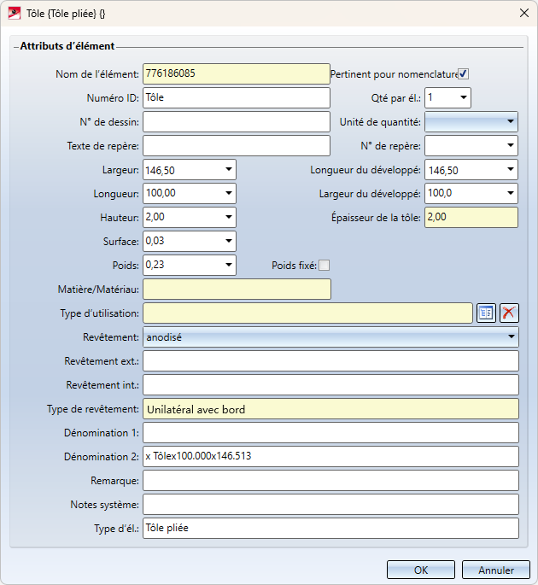
Task: Focus the N° de dessin field
Action: pyautogui.click(x=237, y=121)
